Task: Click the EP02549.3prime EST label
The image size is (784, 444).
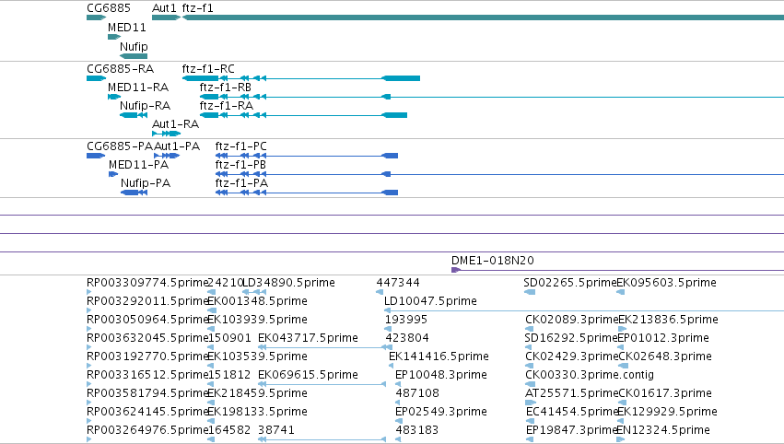Action: pos(441,412)
